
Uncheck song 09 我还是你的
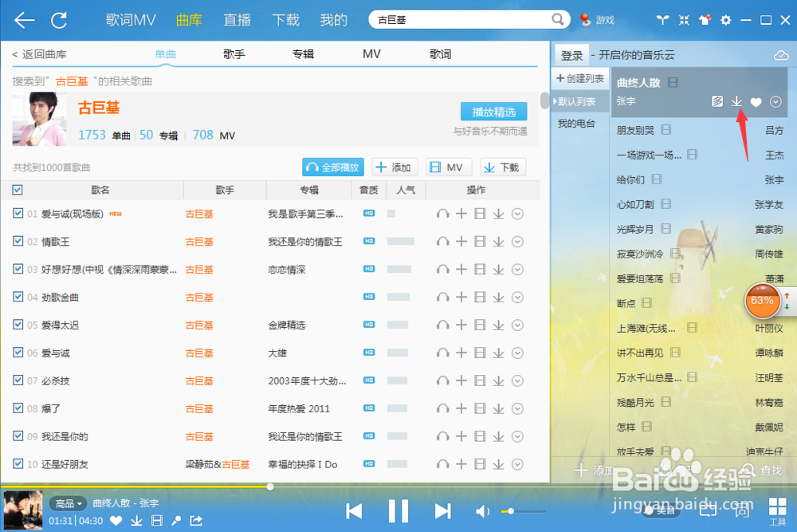pos(18,435)
